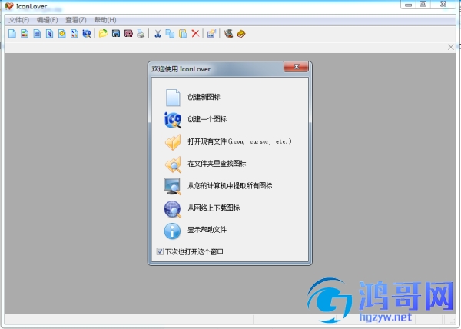Open the 编辑(E) menu
This screenshot has height=329, width=461.
click(47, 20)
